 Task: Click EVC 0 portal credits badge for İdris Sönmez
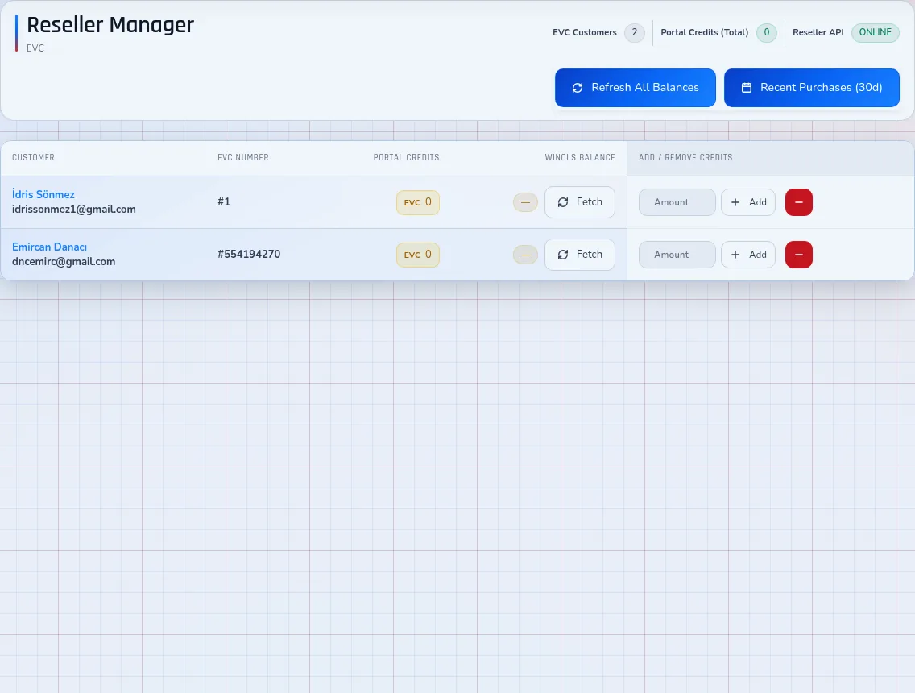tap(418, 202)
